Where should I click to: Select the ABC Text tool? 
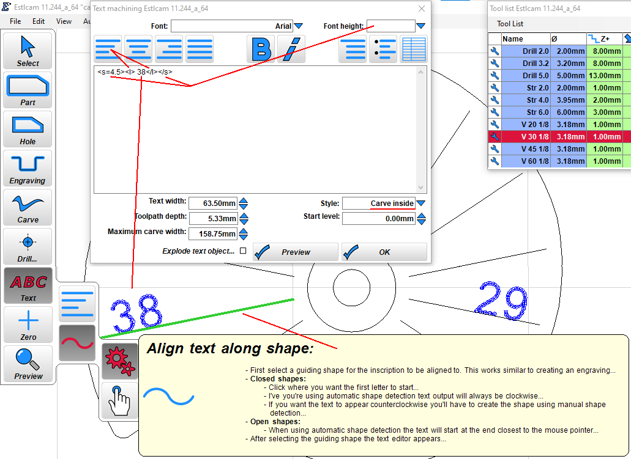[x=28, y=285]
